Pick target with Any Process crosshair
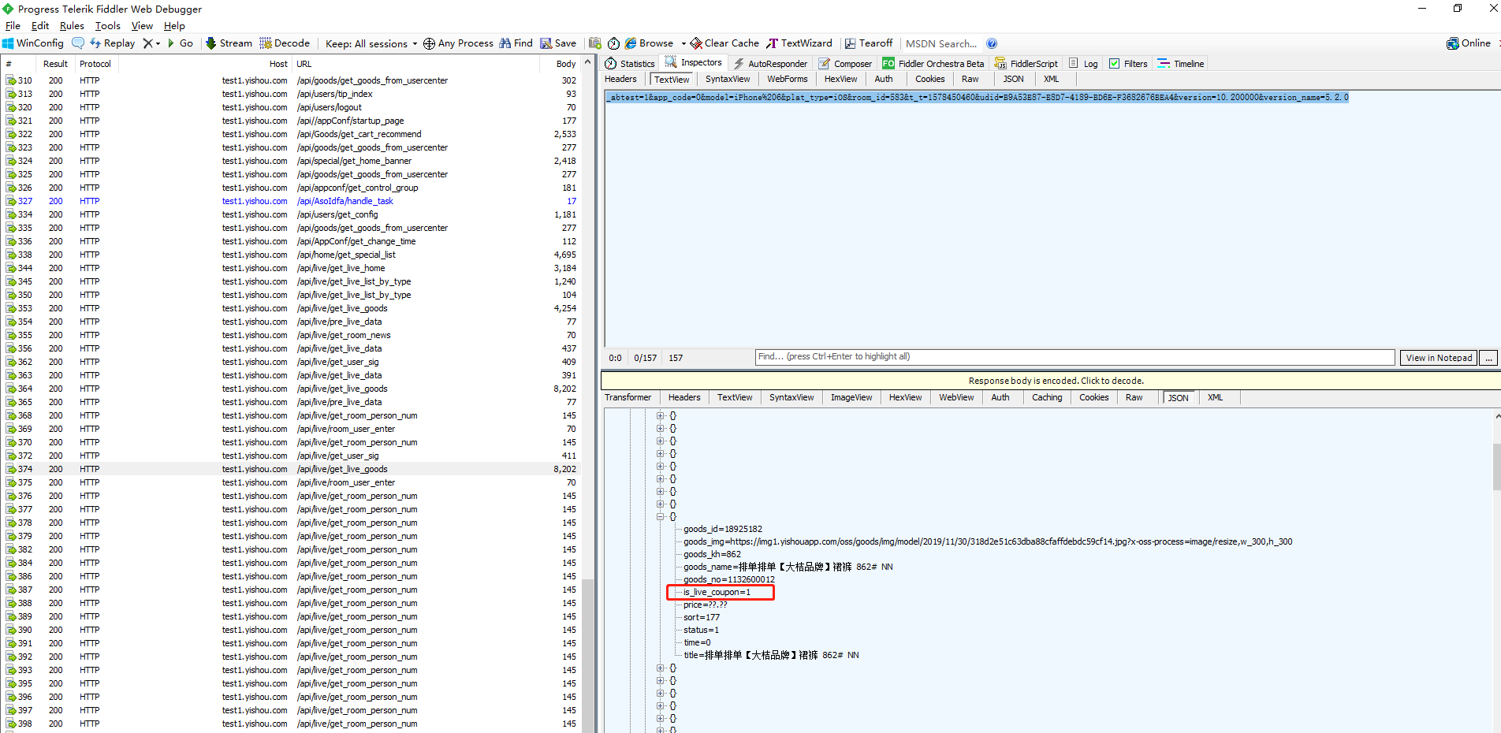This screenshot has width=1501, height=733. 458,43
